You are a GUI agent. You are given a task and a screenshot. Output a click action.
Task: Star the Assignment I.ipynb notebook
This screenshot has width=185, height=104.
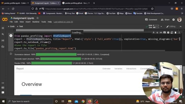click(38, 18)
